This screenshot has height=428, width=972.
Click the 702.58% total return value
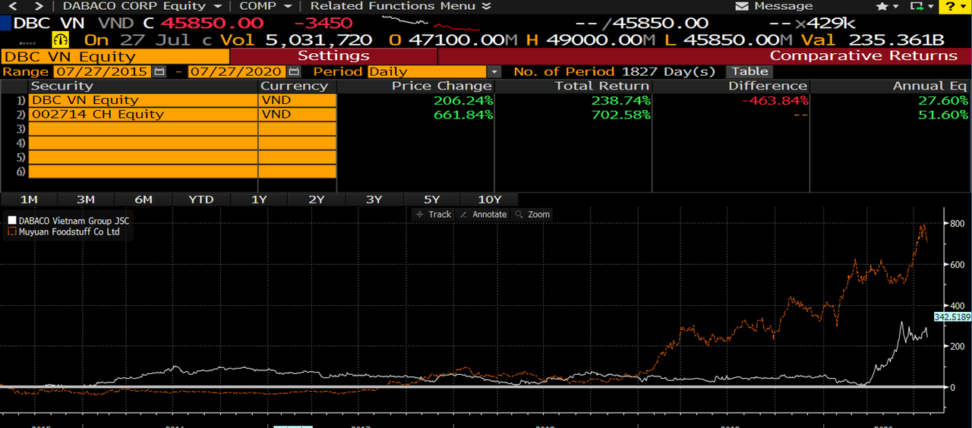620,115
